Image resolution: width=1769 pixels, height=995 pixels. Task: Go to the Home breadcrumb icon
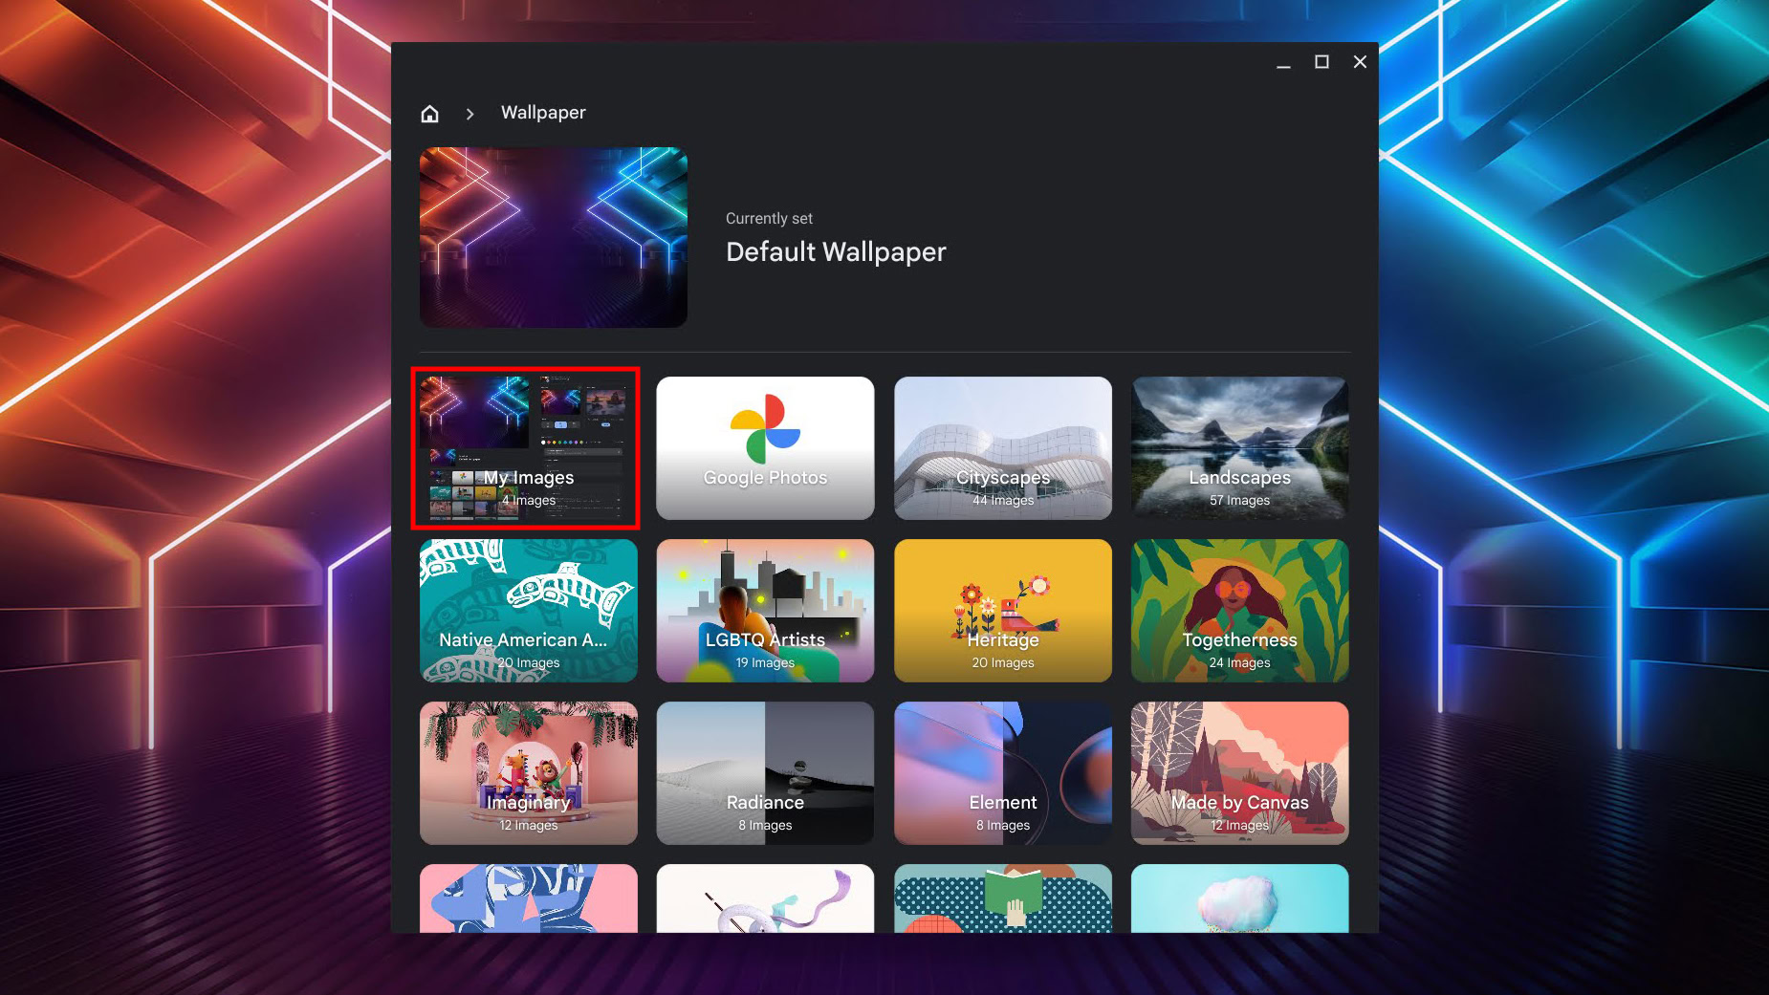[430, 114]
